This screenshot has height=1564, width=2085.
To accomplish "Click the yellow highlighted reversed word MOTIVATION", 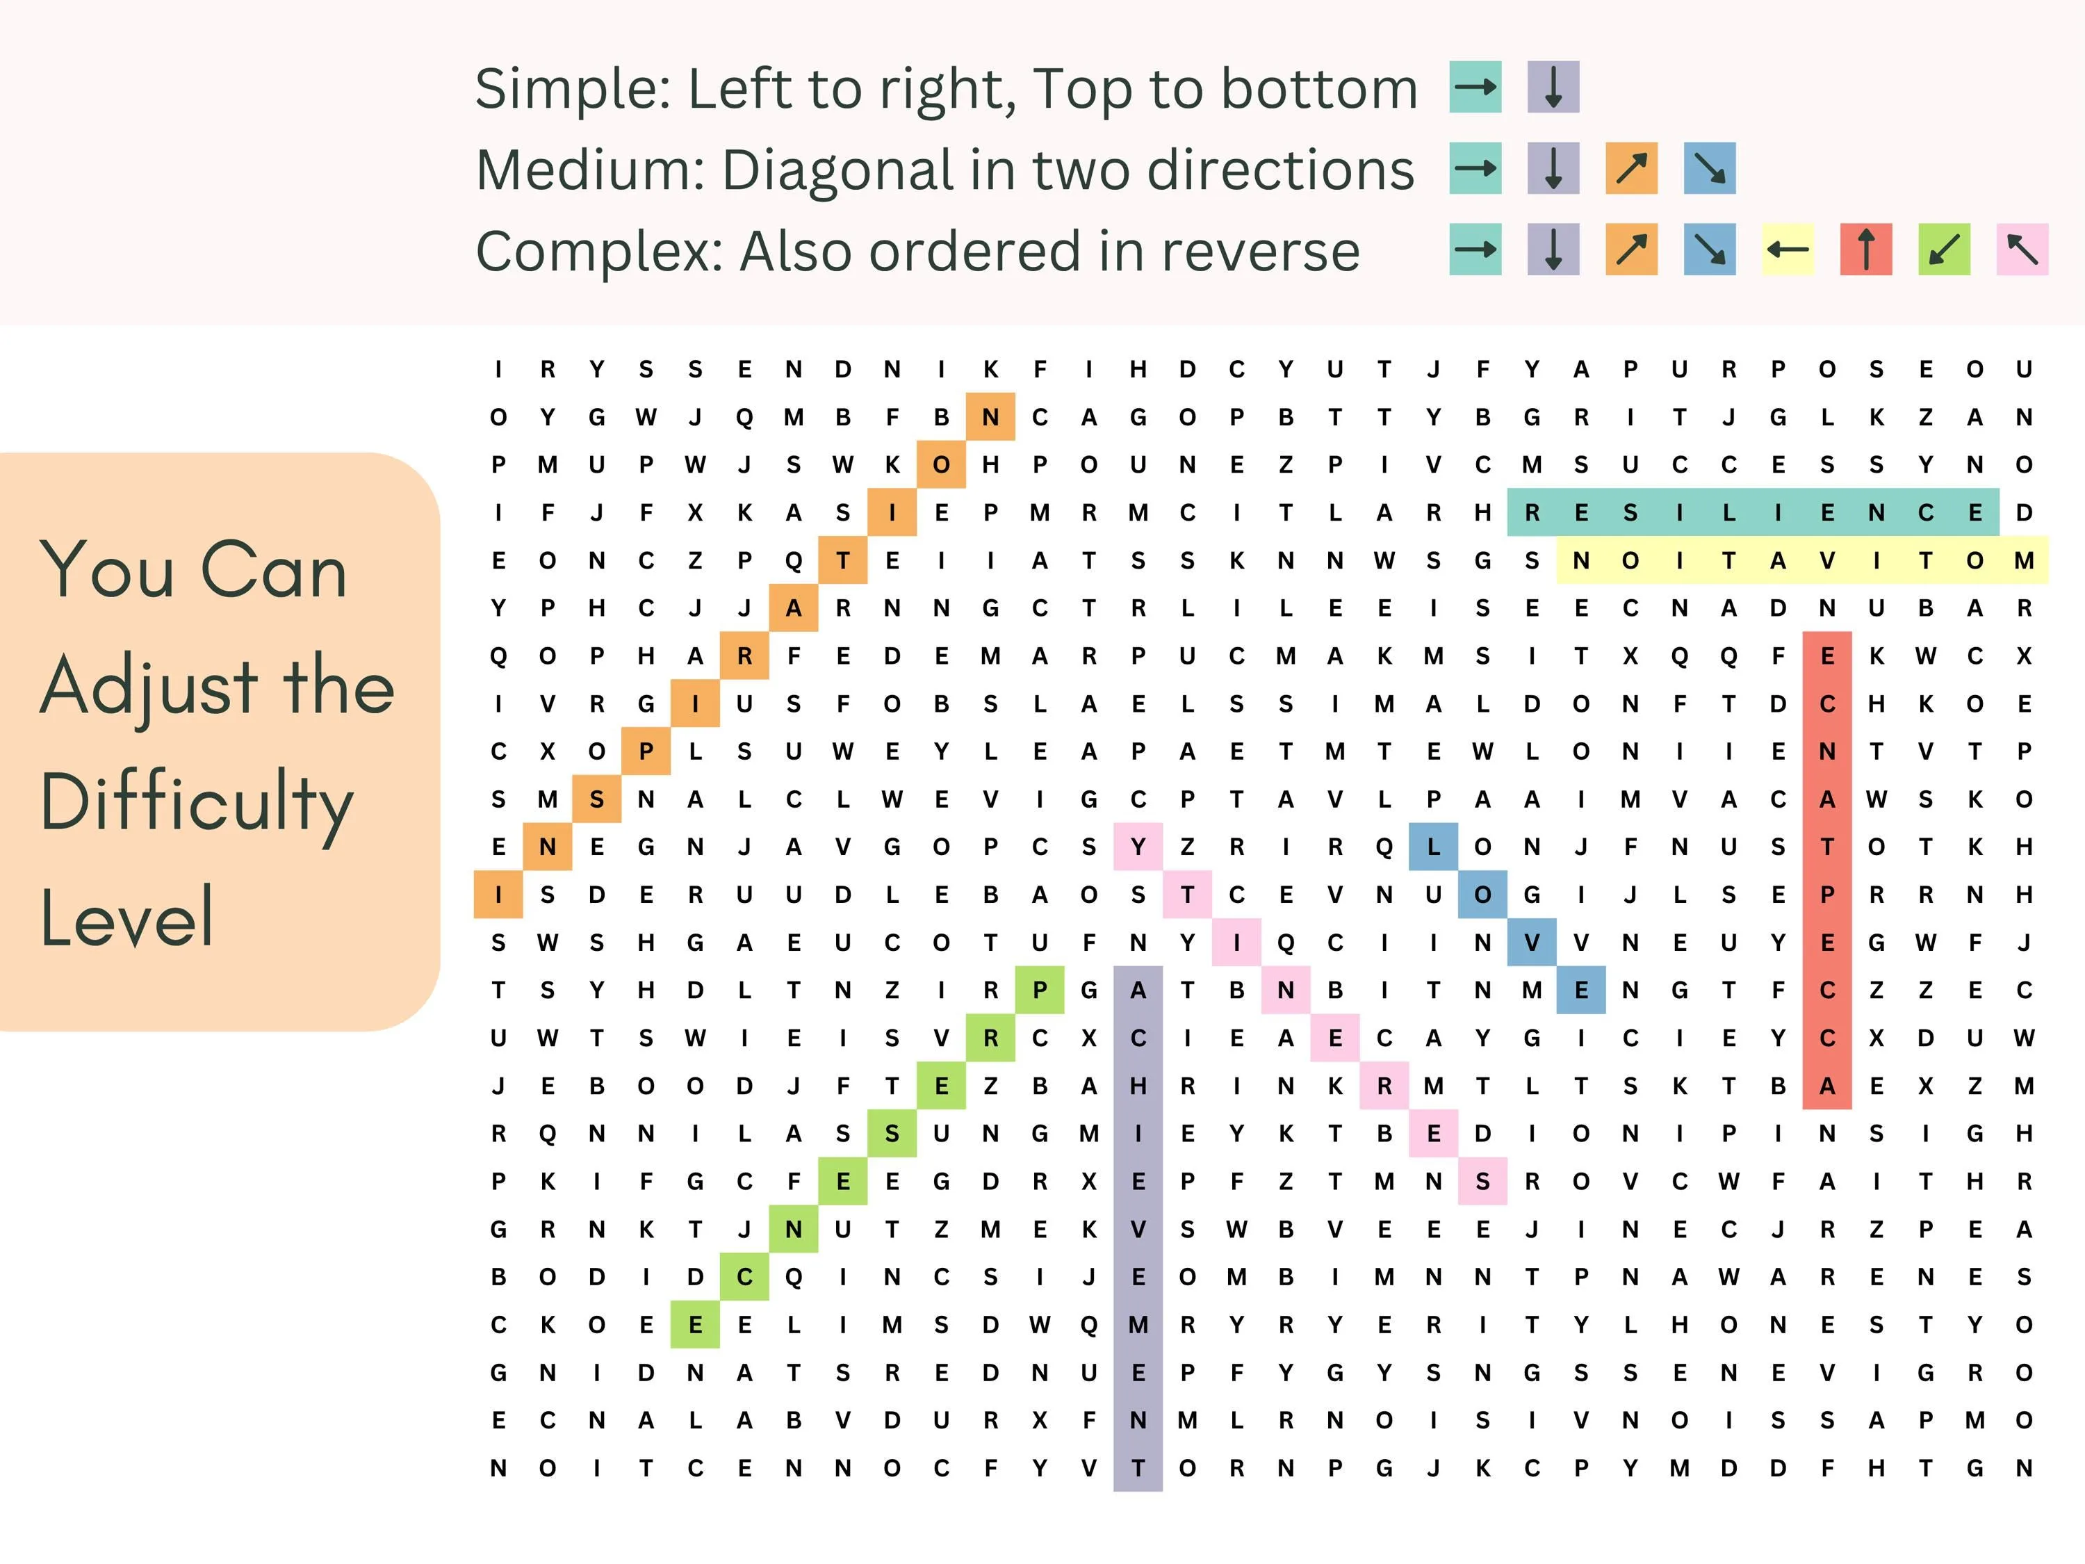I will click(x=1802, y=561).
